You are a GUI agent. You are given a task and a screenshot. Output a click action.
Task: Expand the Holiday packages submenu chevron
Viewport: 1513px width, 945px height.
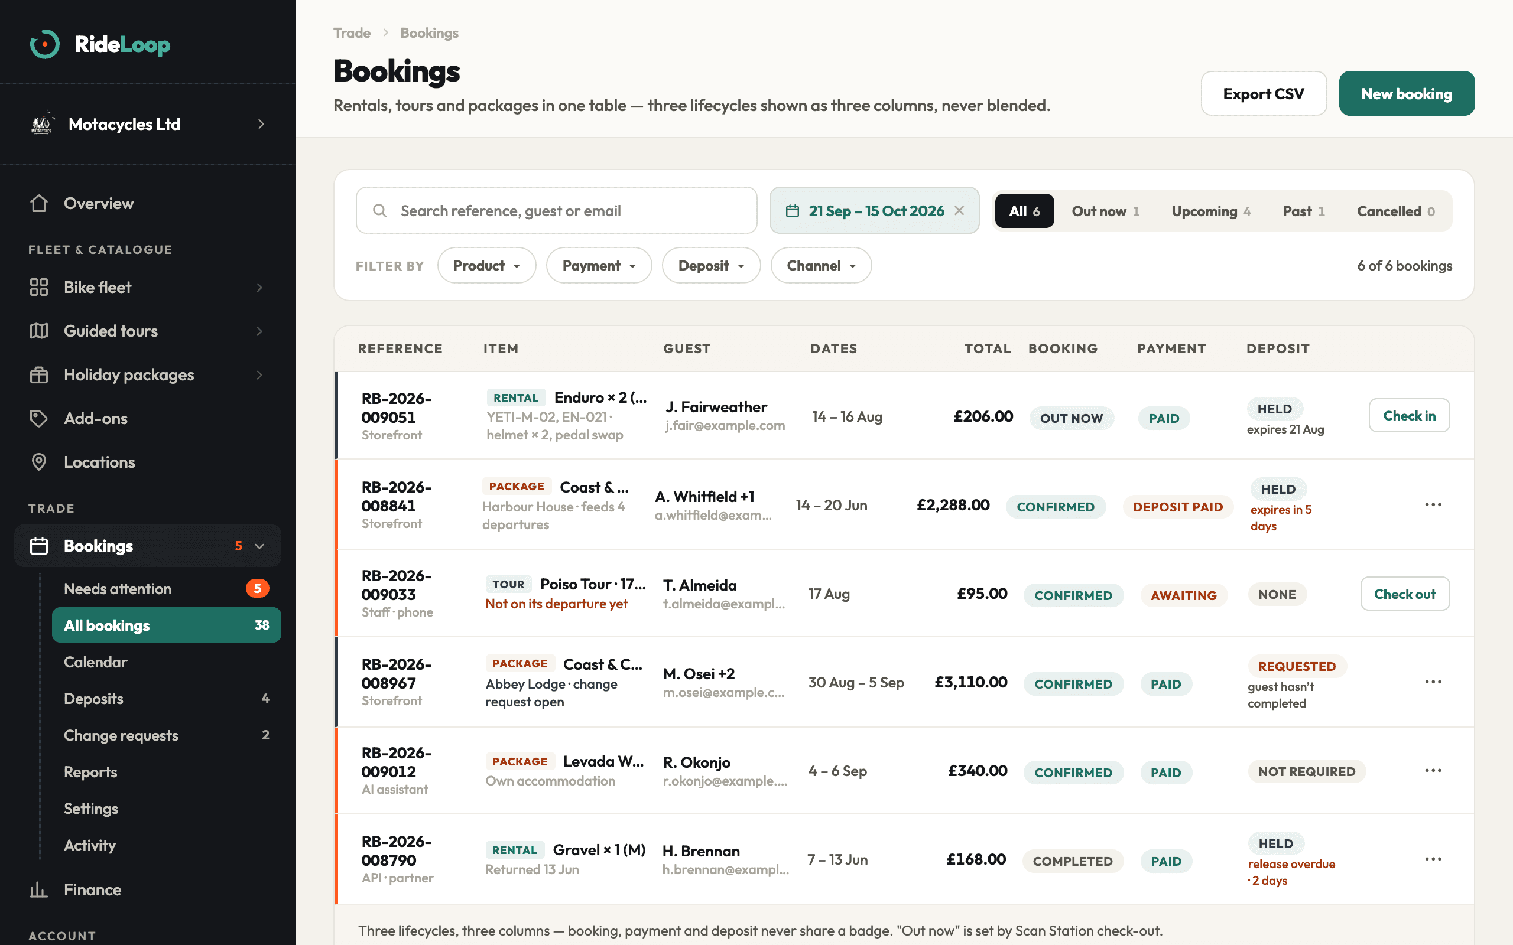pyautogui.click(x=259, y=374)
